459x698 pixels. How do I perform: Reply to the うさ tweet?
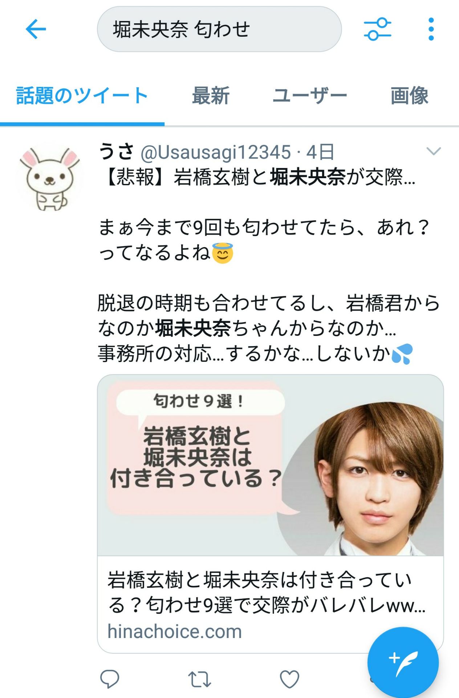pos(110,679)
